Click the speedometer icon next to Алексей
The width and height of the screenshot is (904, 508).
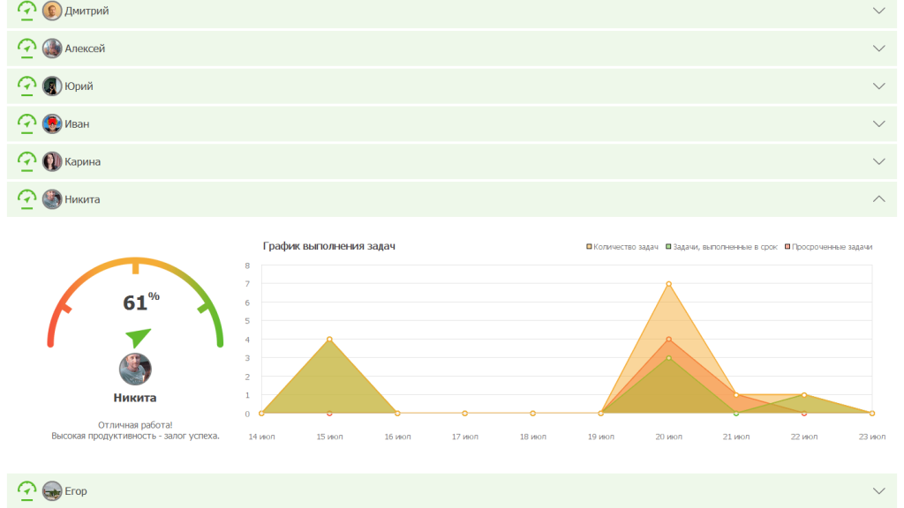click(26, 49)
